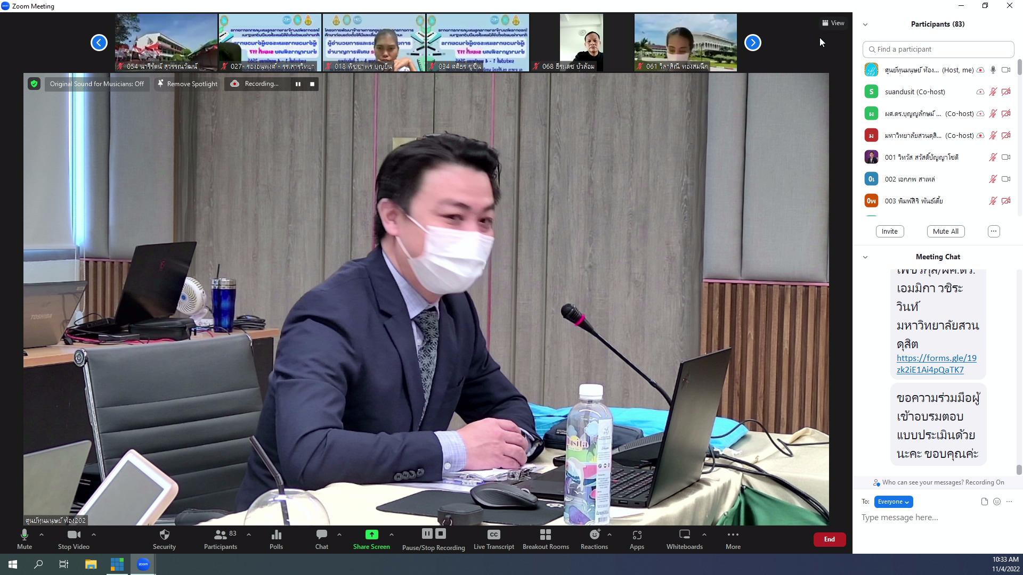Open video options arrow beside Stop Video
The image size is (1023, 575).
(x=94, y=535)
